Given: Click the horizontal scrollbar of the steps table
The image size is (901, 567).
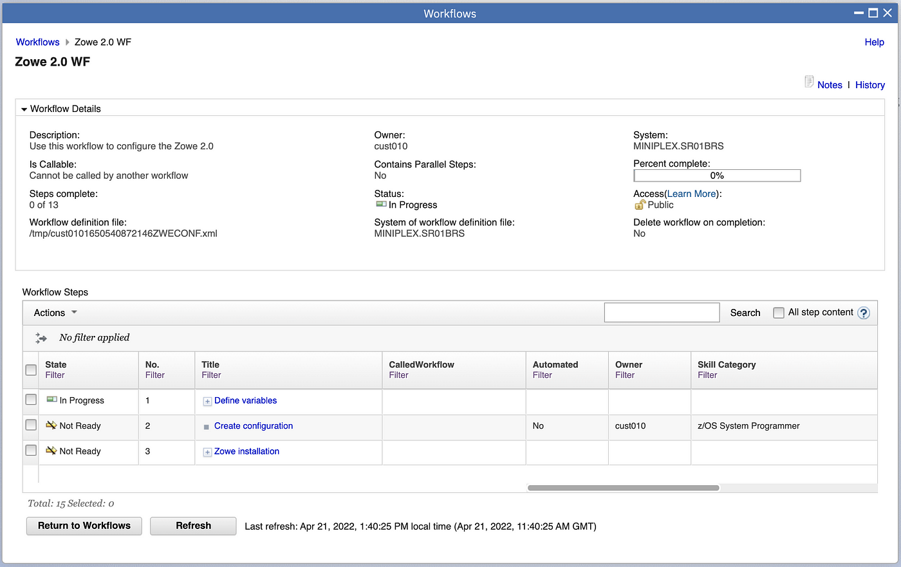Looking at the screenshot, I should click(623, 488).
